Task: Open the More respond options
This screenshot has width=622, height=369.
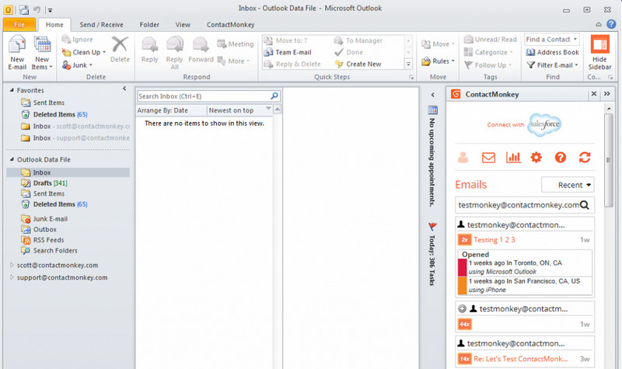Action: (234, 61)
